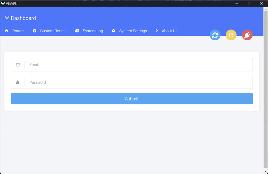The height and width of the screenshot is (174, 268).
Task: Click the yellow reload circular button
Action: coord(231,35)
